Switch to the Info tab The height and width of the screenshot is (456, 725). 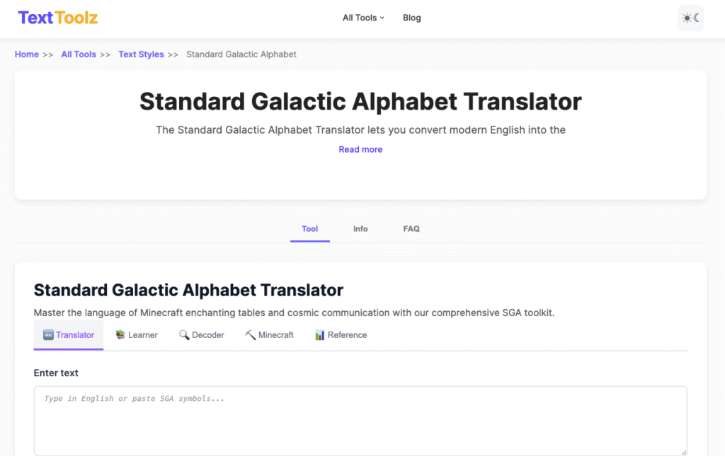pyautogui.click(x=360, y=228)
